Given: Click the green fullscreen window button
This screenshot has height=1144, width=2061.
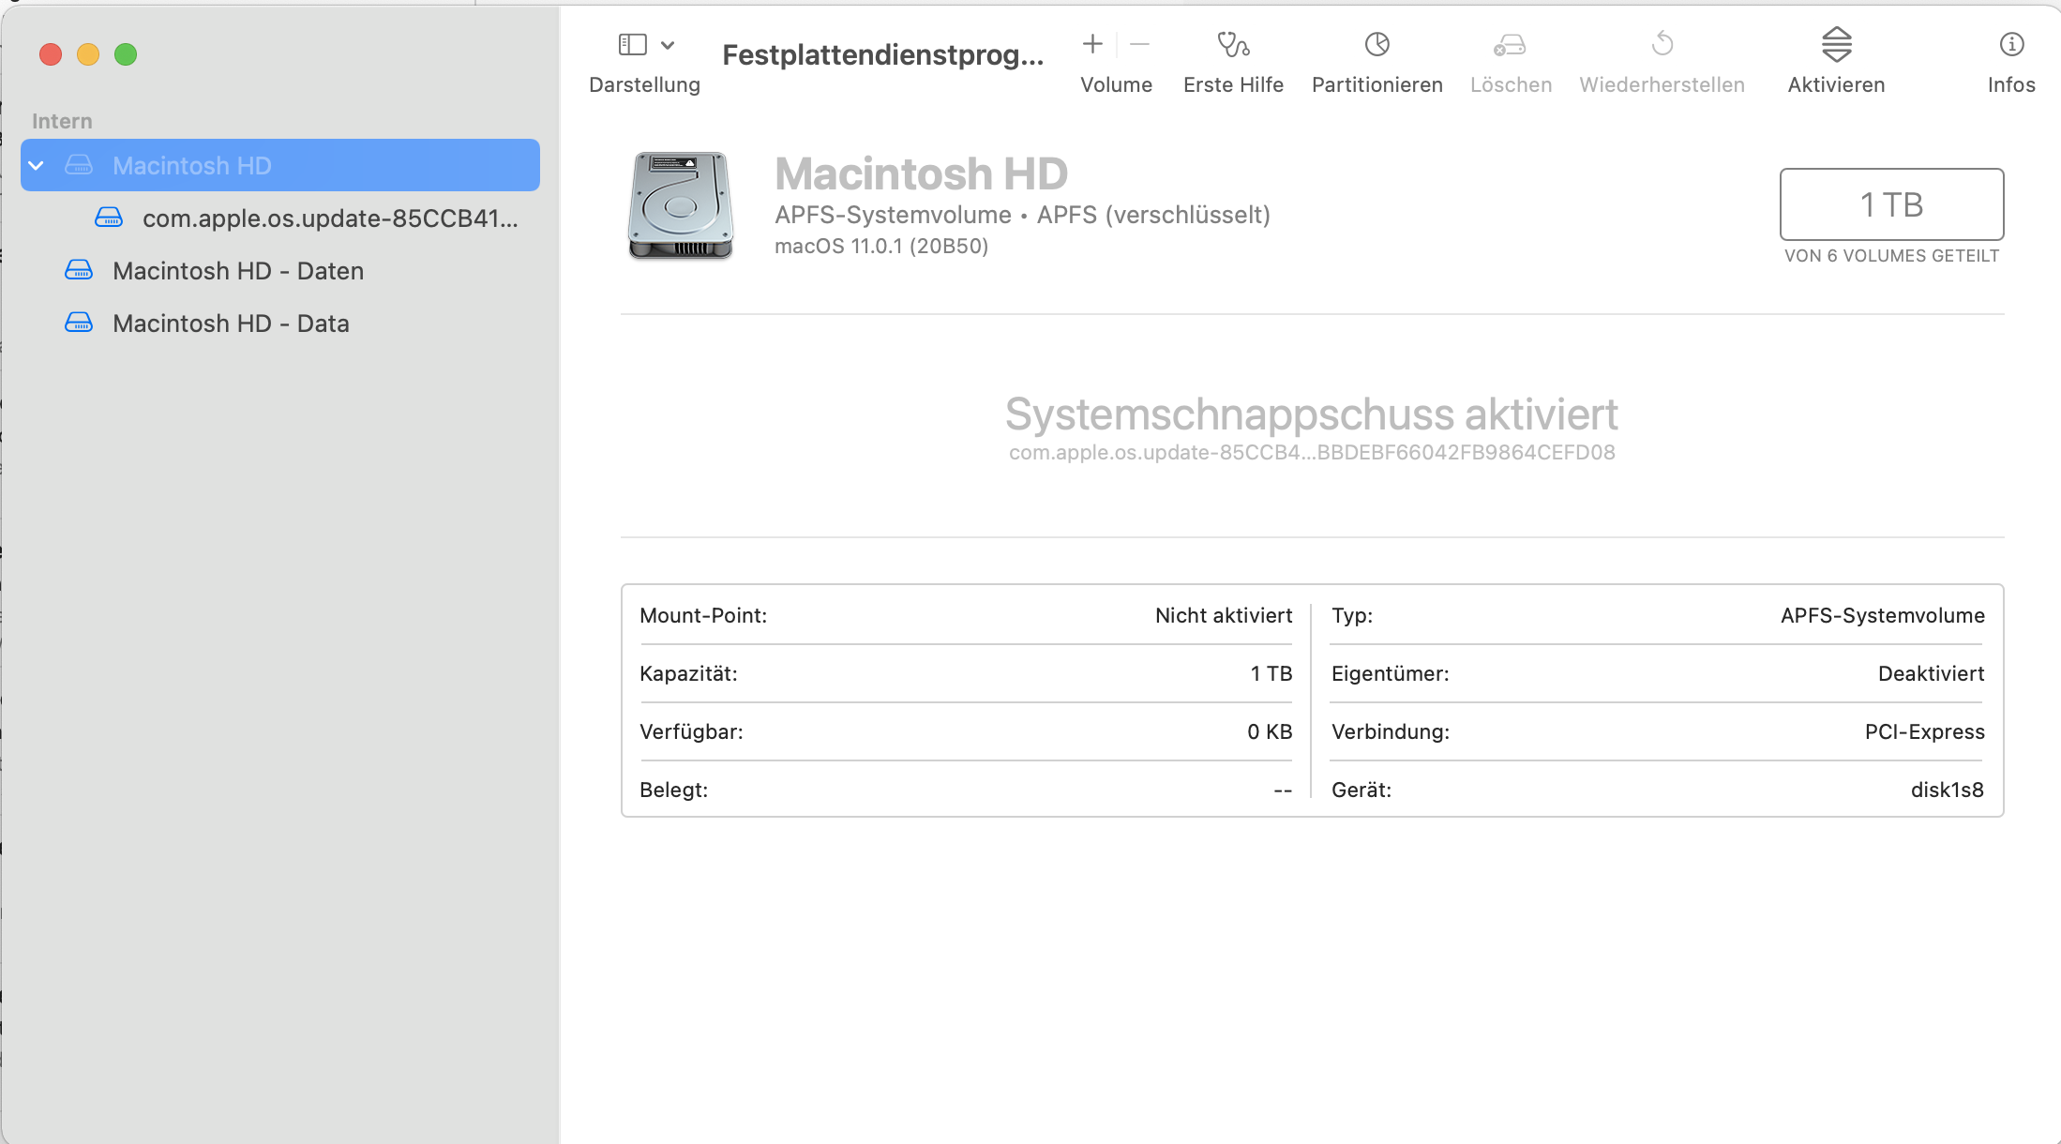Looking at the screenshot, I should 126,54.
